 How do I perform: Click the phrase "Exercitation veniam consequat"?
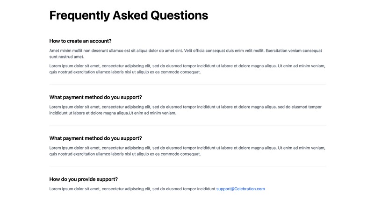[x=294, y=50]
